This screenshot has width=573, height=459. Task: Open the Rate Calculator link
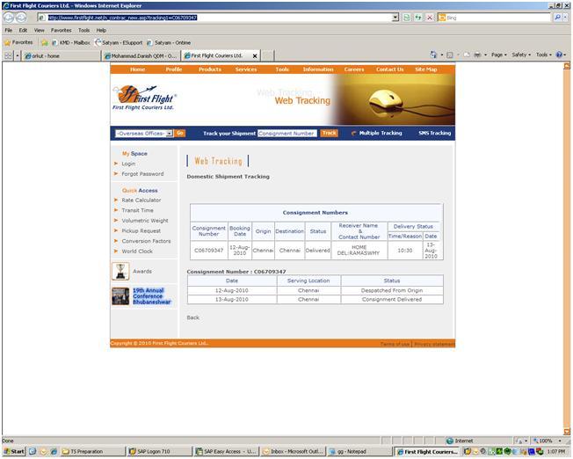(141, 200)
